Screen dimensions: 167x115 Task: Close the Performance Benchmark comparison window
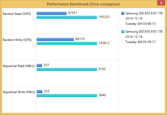[x=161, y=3]
